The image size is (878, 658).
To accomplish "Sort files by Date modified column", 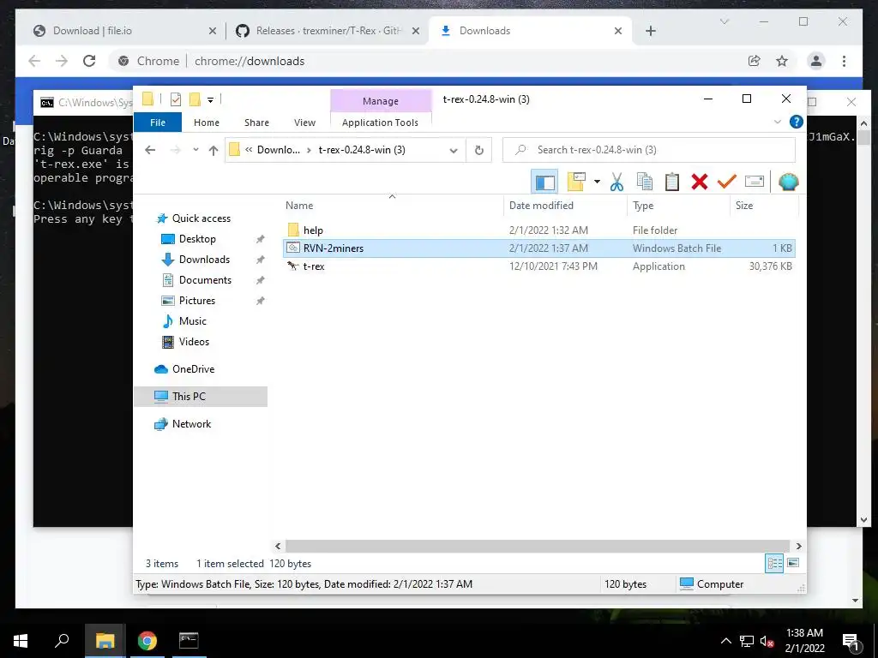I will click(x=541, y=206).
